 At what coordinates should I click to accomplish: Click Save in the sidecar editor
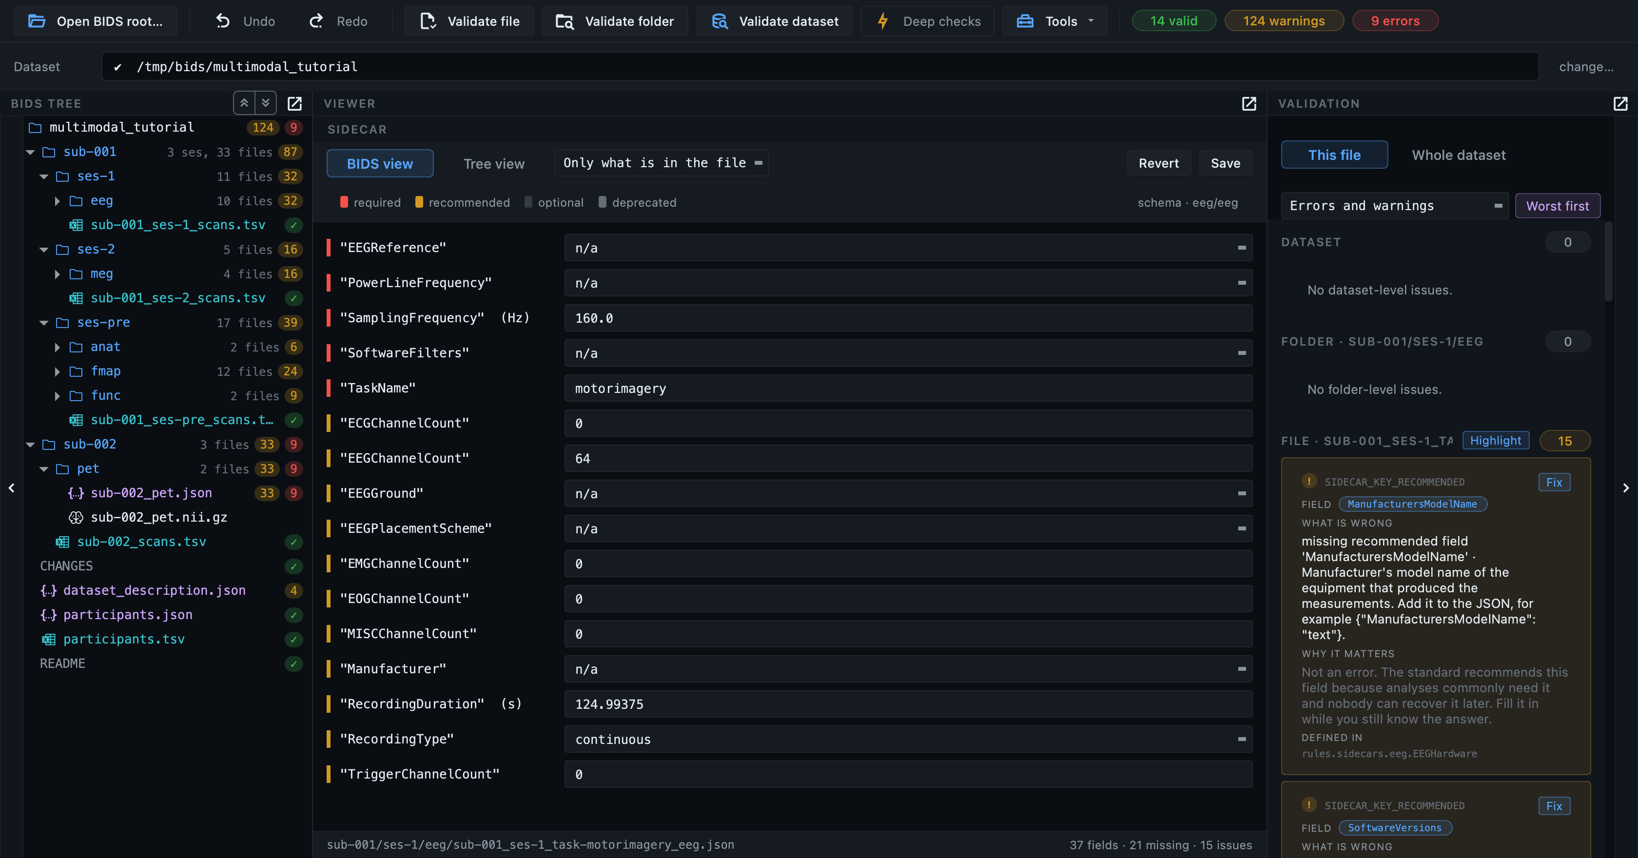(1225, 163)
